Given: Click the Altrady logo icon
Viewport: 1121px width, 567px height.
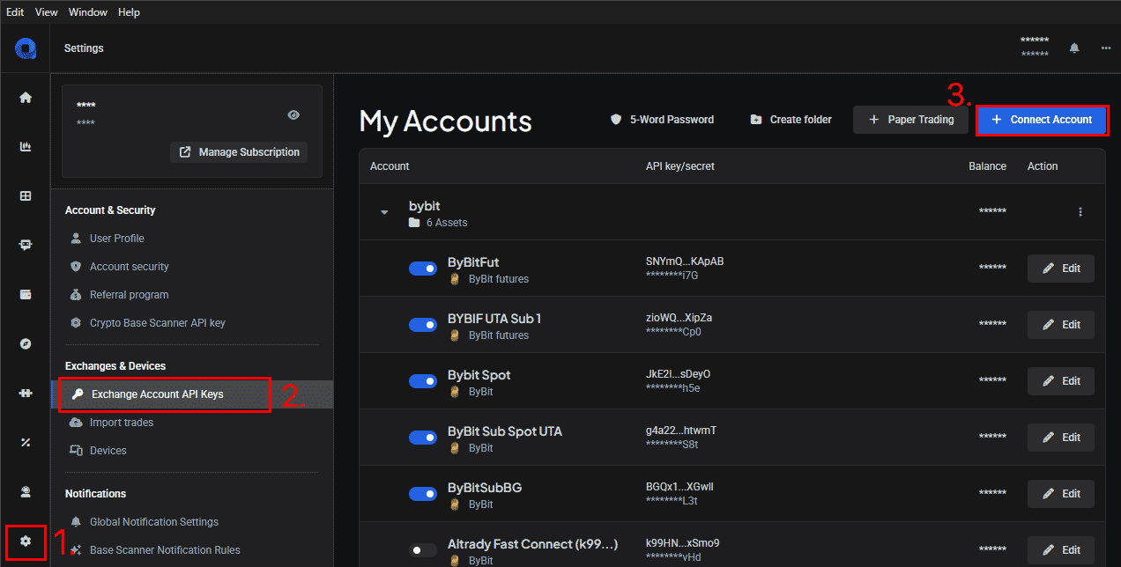Looking at the screenshot, I should 25,48.
